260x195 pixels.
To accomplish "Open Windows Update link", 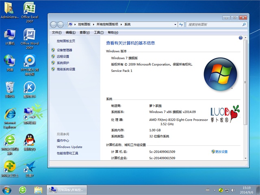I will pos(69,147).
